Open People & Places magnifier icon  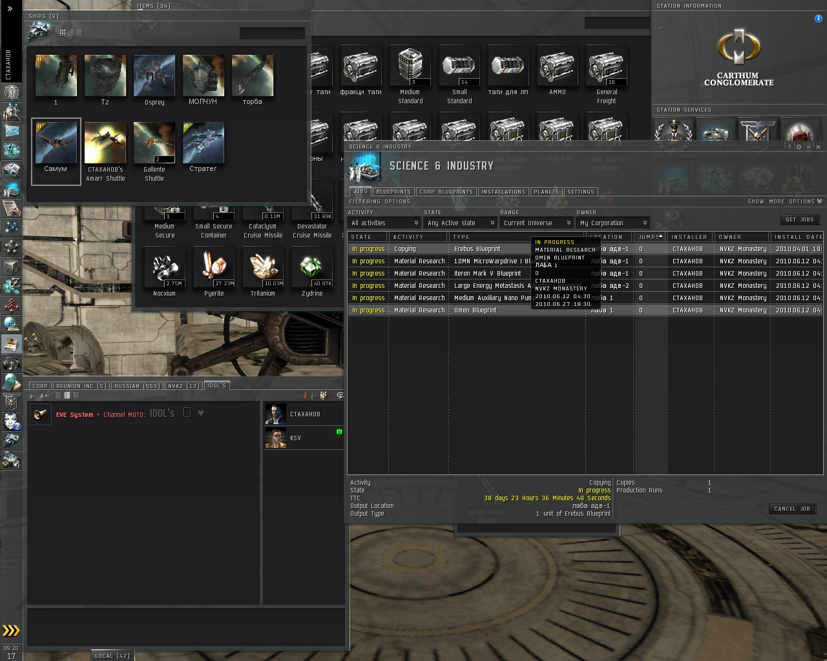(x=11, y=112)
